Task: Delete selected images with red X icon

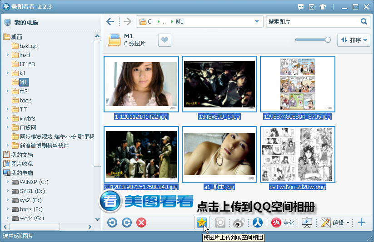Action: pos(141,223)
